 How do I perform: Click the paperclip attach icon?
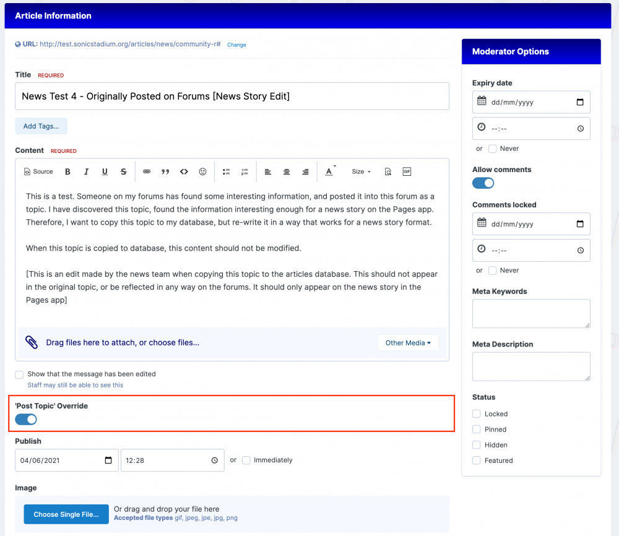[x=32, y=342]
